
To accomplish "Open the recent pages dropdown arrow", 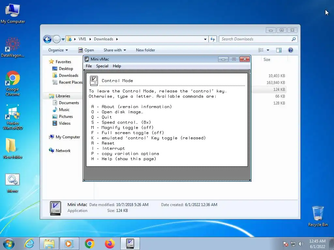I will [63, 39].
